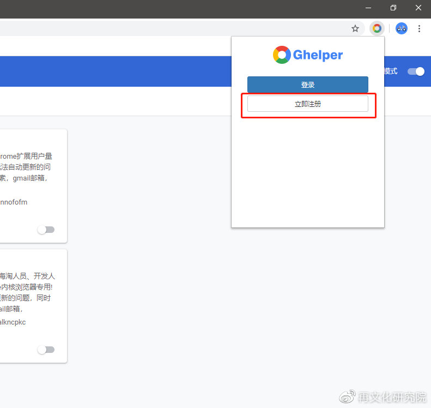Toggle developer mode switch in blue header
The height and width of the screenshot is (408, 431).
click(x=416, y=71)
